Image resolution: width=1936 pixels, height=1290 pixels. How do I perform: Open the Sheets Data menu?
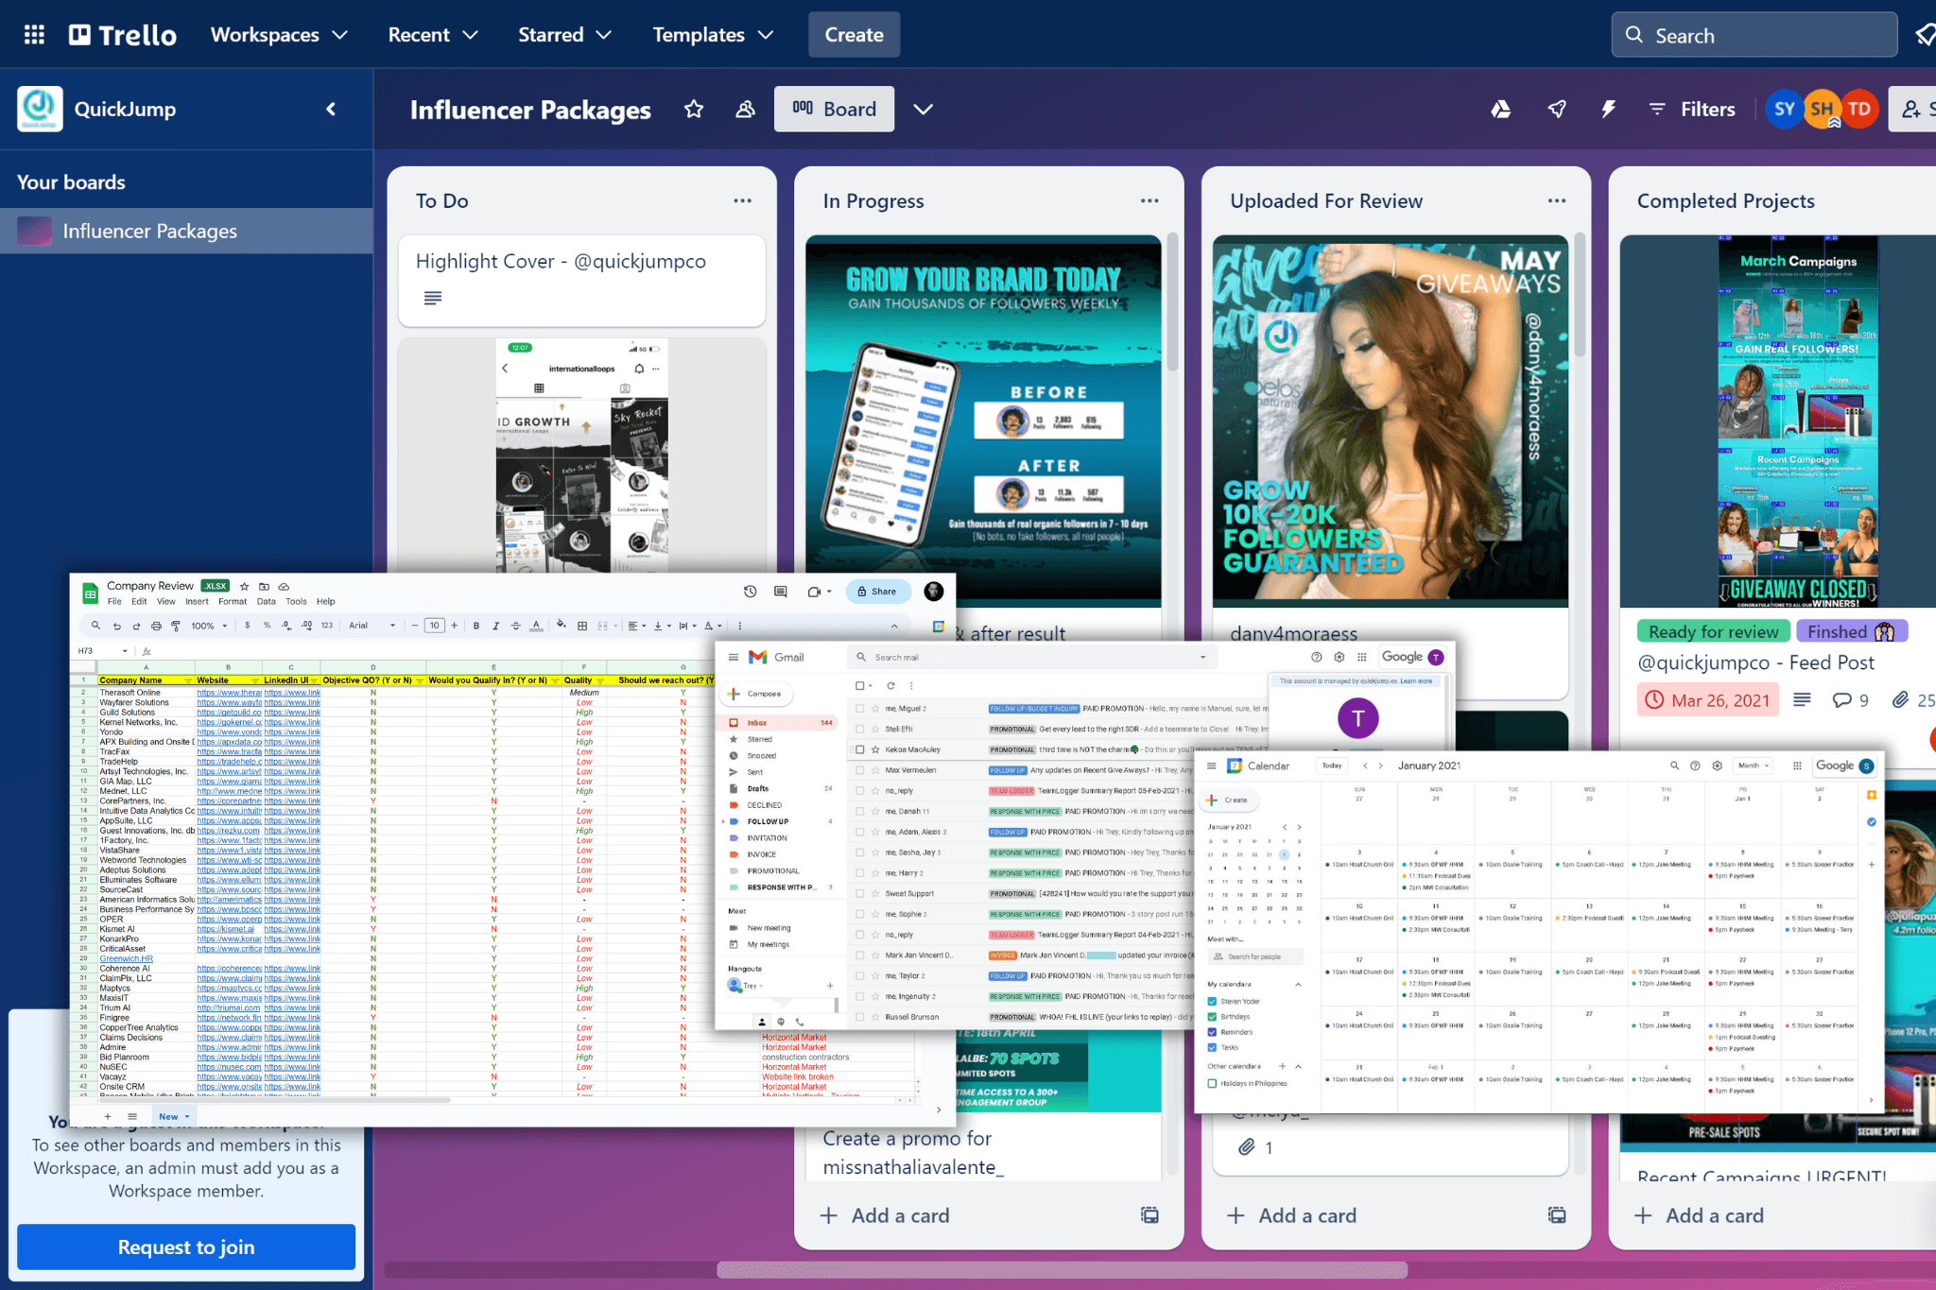tap(267, 601)
